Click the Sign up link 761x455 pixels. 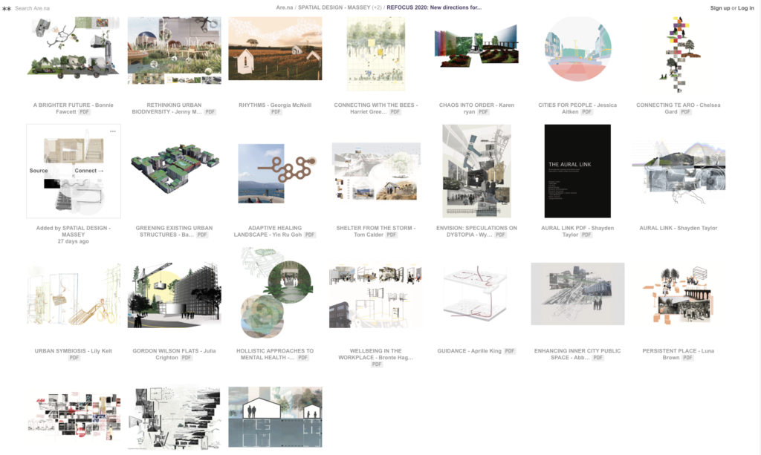720,8
